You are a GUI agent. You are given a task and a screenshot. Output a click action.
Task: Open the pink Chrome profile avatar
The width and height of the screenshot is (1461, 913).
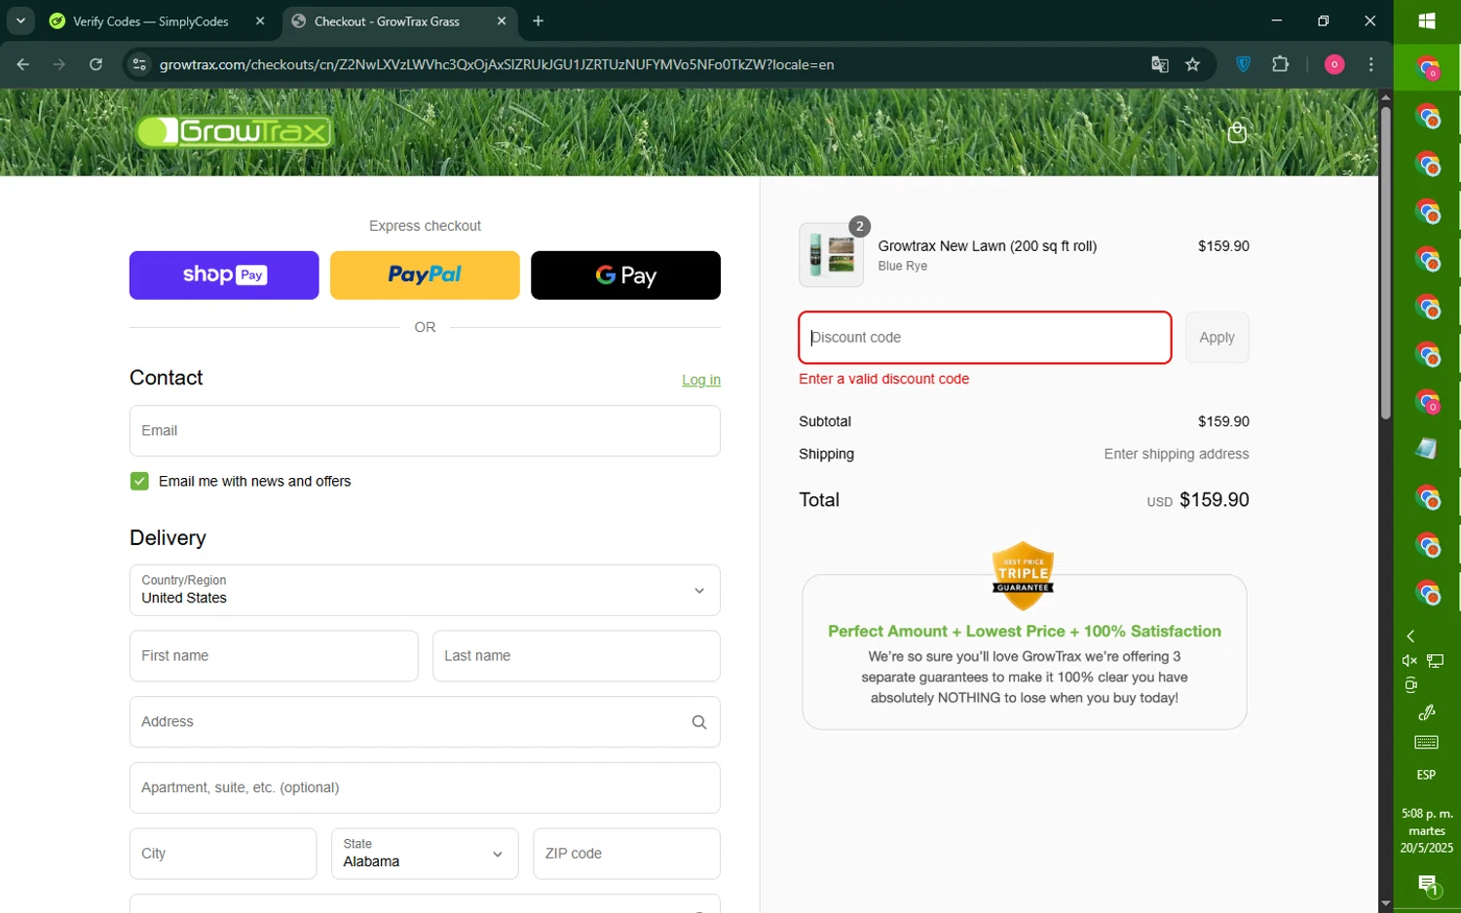(x=1333, y=64)
